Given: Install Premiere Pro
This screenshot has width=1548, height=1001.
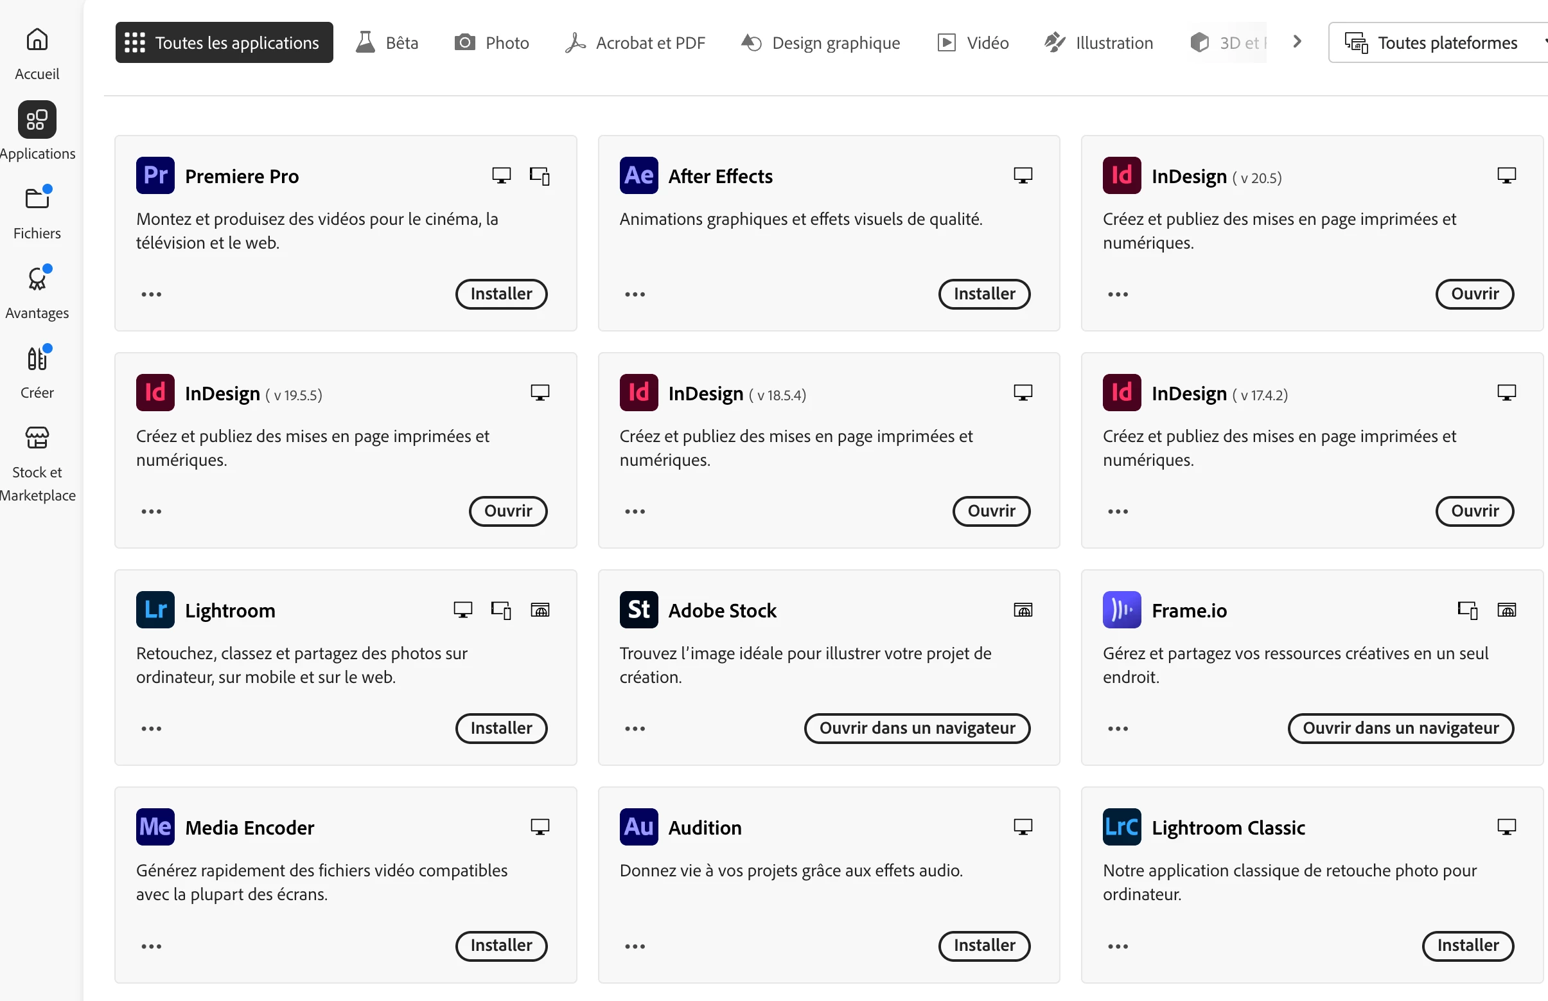Looking at the screenshot, I should [x=500, y=294].
